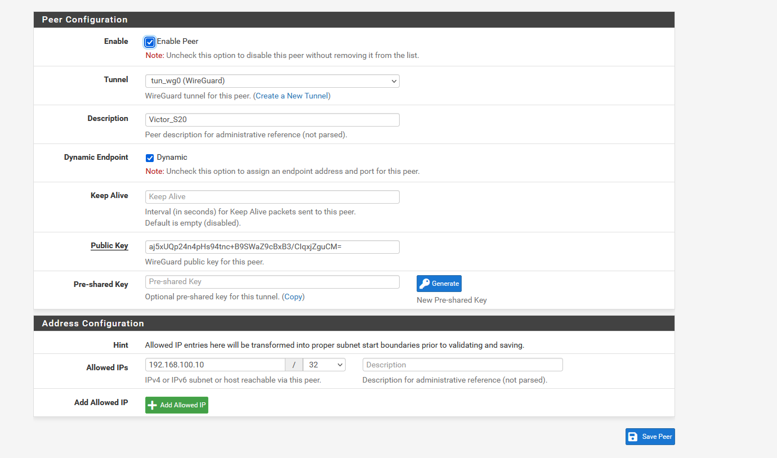Click the Add Allowed IP button
The image size is (777, 458).
pyautogui.click(x=177, y=405)
